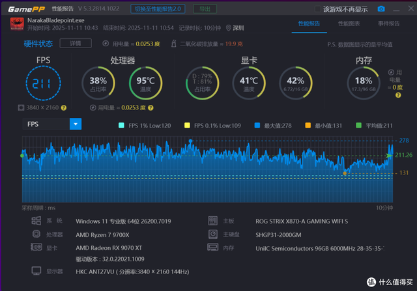Viewport: 417px width, 291px height.
Task: Click the green 平均值 legend color swatch
Action: click(358, 126)
